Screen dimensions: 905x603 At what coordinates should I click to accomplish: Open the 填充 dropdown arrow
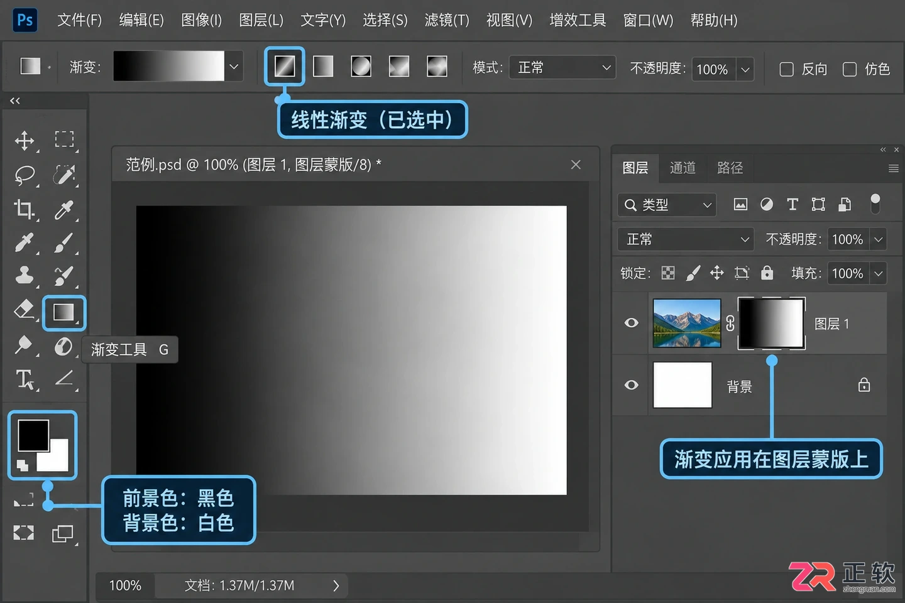(878, 273)
